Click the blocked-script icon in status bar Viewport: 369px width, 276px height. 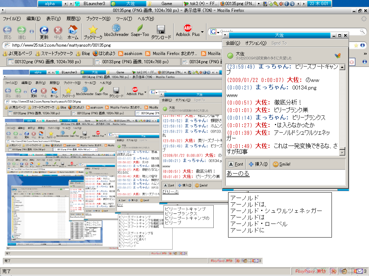(x=333, y=271)
